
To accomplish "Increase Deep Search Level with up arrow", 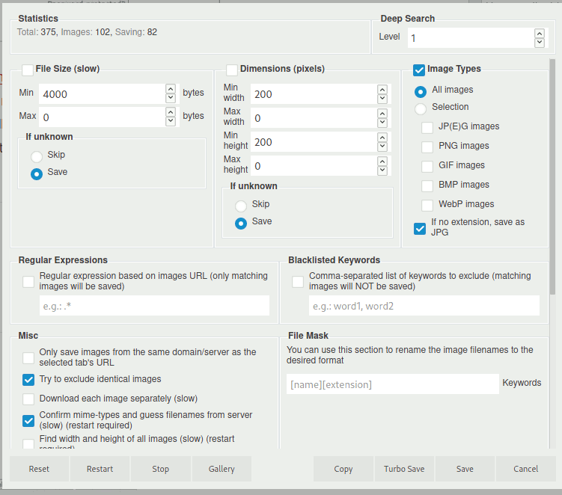I will [x=540, y=33].
